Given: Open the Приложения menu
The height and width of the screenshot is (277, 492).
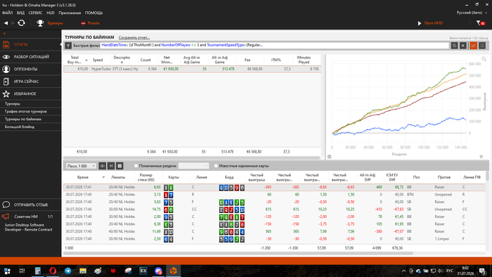Looking at the screenshot, I should point(70,13).
